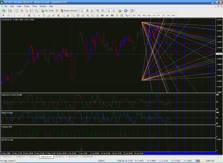This screenshot has width=223, height=163.
Task: Switch to the CRUDE,H1 chart tab
Action: (60, 157)
